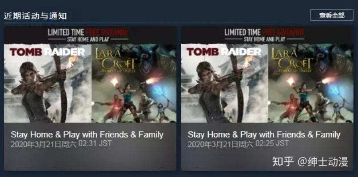Open Lara Croft Osiris art in 02:31 JST card
This screenshot has width=358, height=177.
134,83
